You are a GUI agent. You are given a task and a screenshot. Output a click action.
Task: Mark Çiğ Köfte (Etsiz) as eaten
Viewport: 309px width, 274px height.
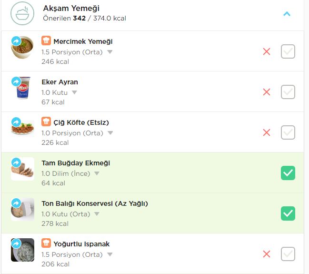288,132
